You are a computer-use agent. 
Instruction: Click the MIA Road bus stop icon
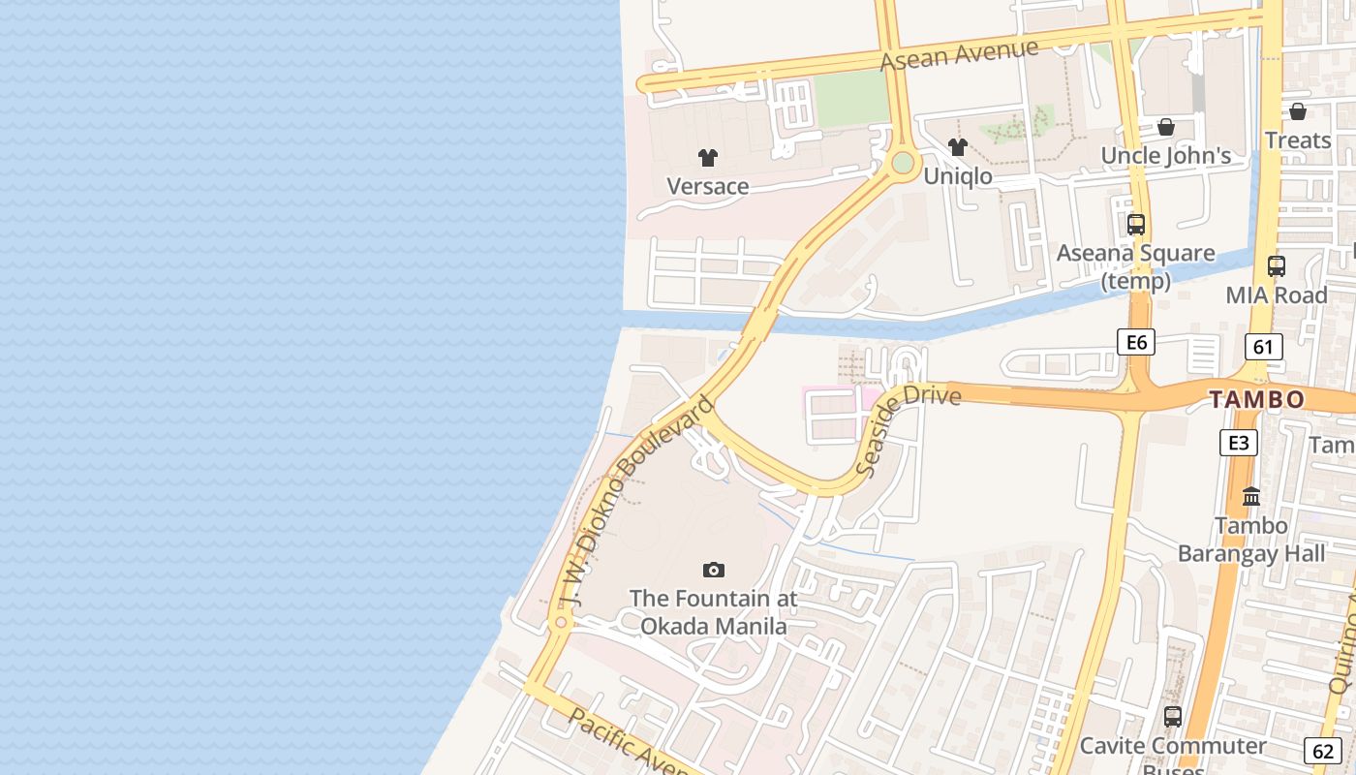(x=1277, y=266)
